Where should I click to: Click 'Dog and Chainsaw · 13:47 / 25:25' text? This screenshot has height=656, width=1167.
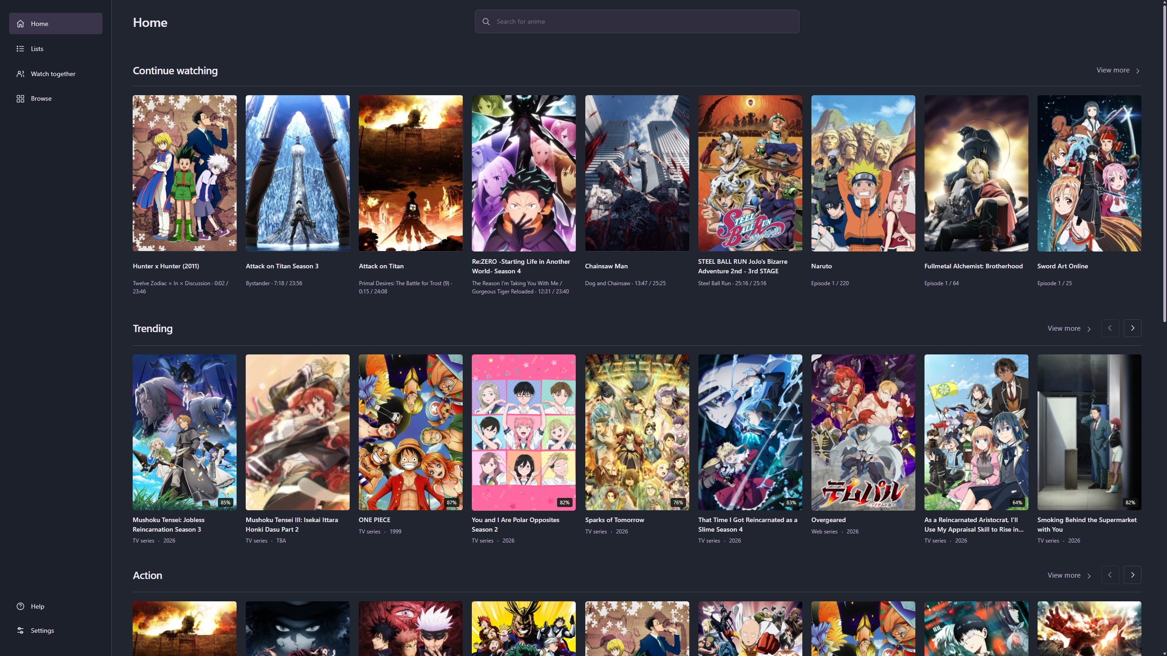pos(625,283)
